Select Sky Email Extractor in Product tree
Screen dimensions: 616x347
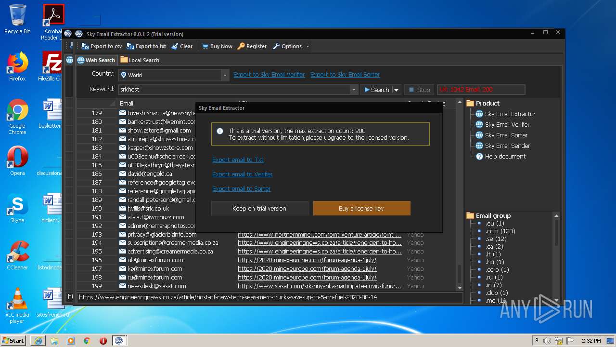click(505, 114)
